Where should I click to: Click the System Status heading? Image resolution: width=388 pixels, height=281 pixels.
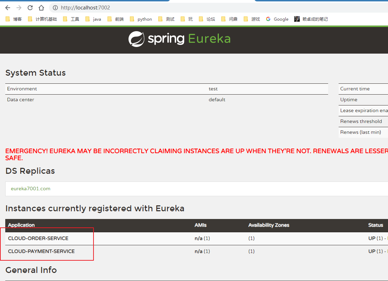[x=36, y=73]
